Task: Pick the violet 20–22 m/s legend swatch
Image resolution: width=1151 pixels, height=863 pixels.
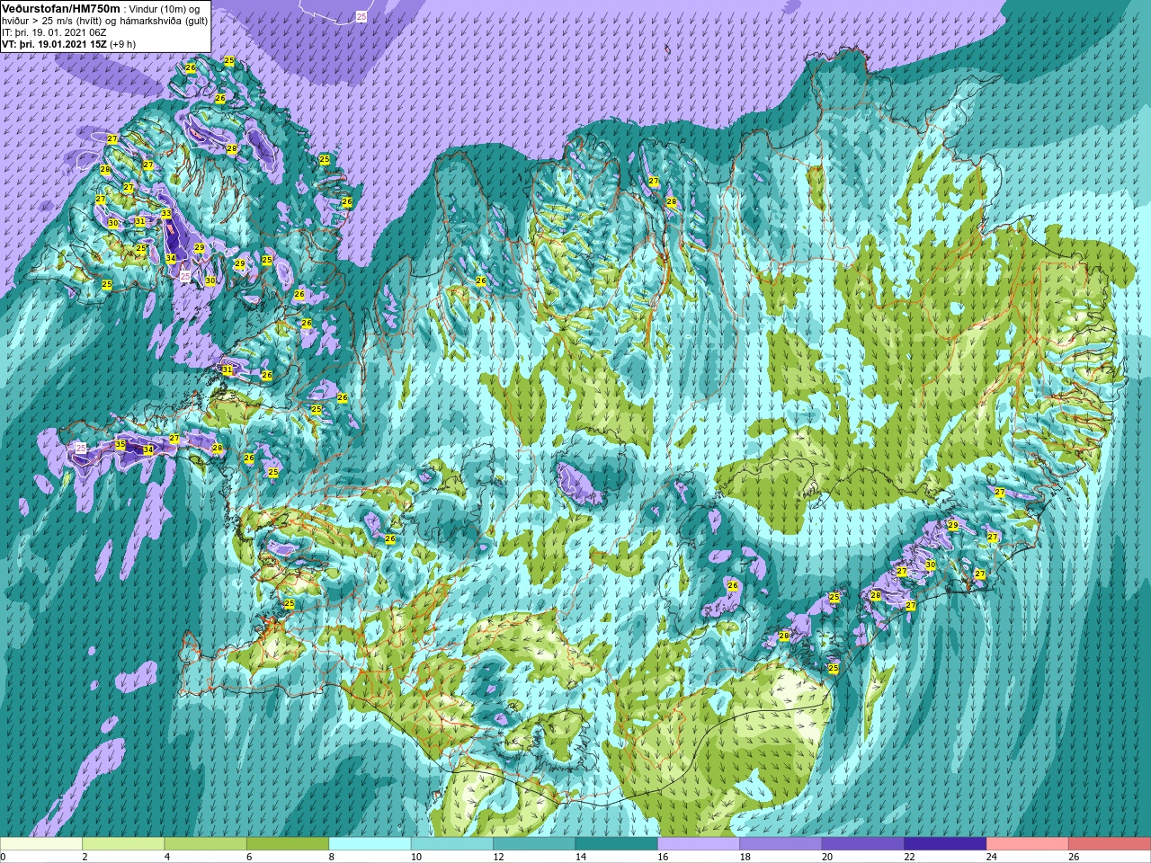Action: (863, 844)
